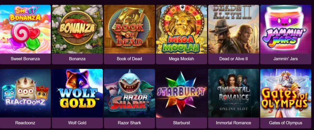Select the Mega Moolah lion artwork

182,29
